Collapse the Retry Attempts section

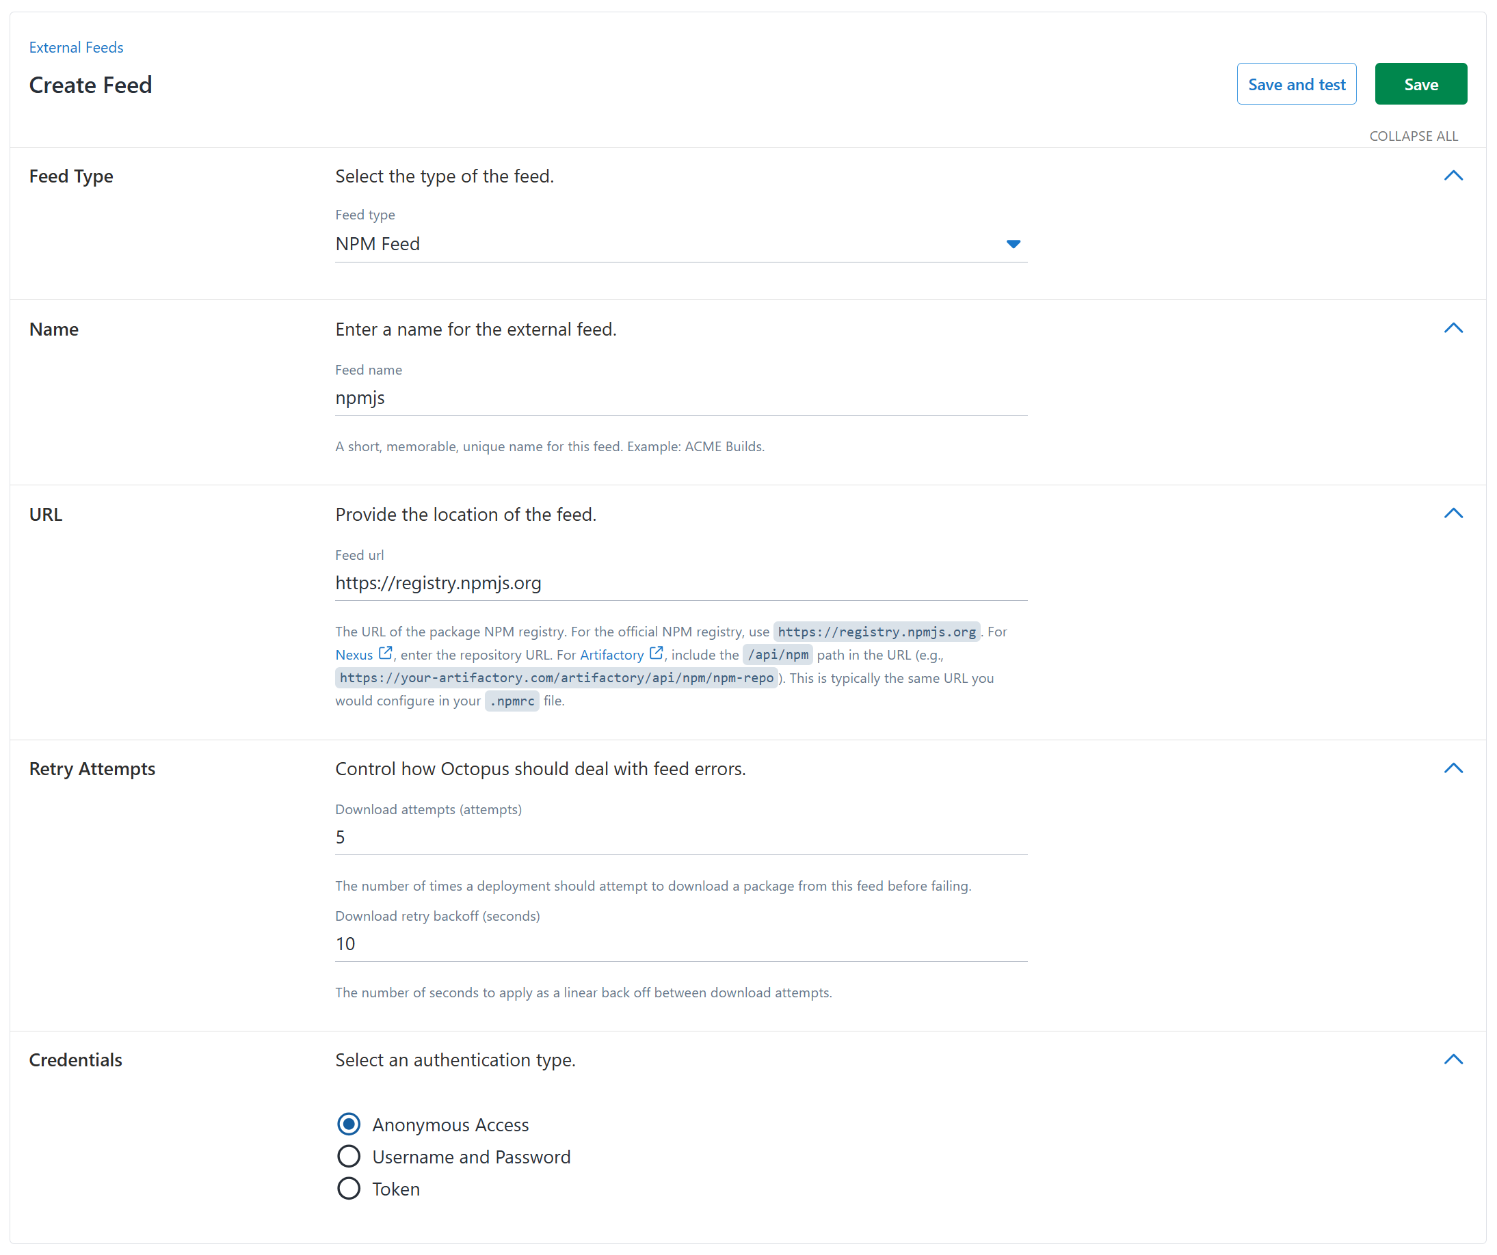point(1454,768)
